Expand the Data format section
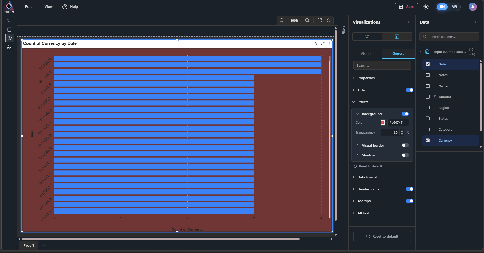The height and width of the screenshot is (253, 484). [367, 177]
